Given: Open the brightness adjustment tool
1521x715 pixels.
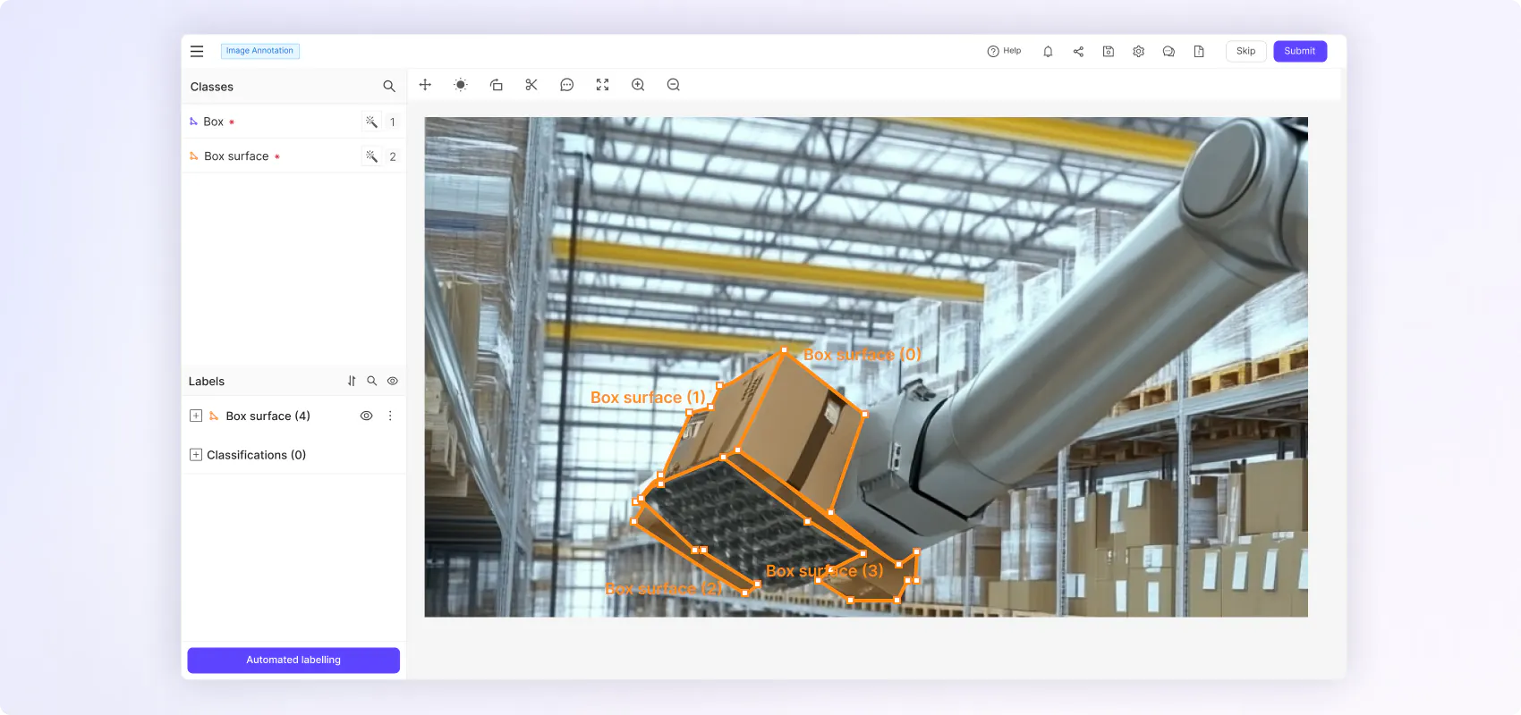Looking at the screenshot, I should (x=461, y=85).
